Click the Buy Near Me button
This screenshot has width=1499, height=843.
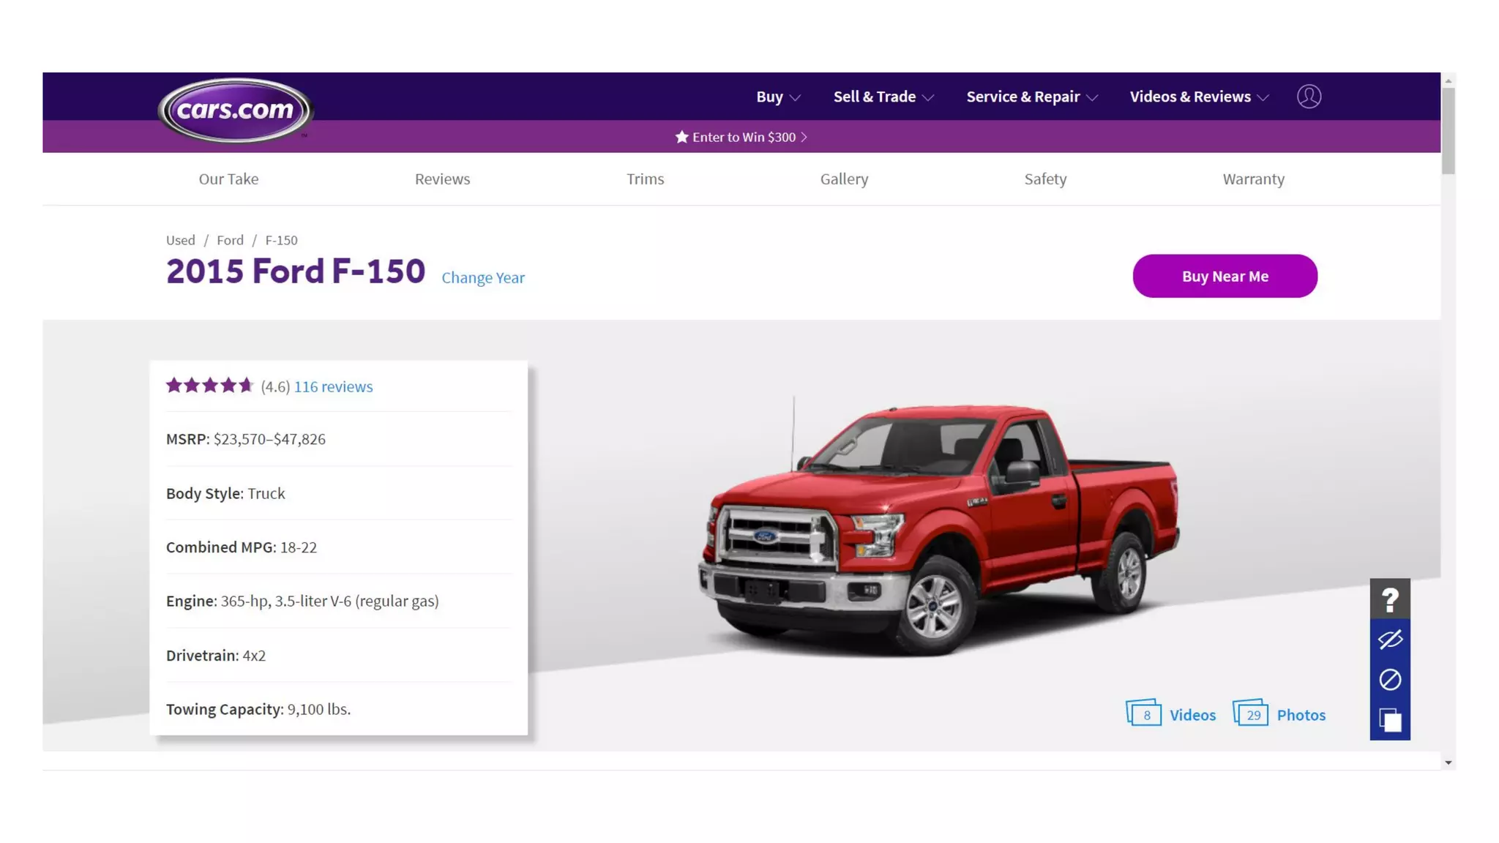(x=1225, y=276)
